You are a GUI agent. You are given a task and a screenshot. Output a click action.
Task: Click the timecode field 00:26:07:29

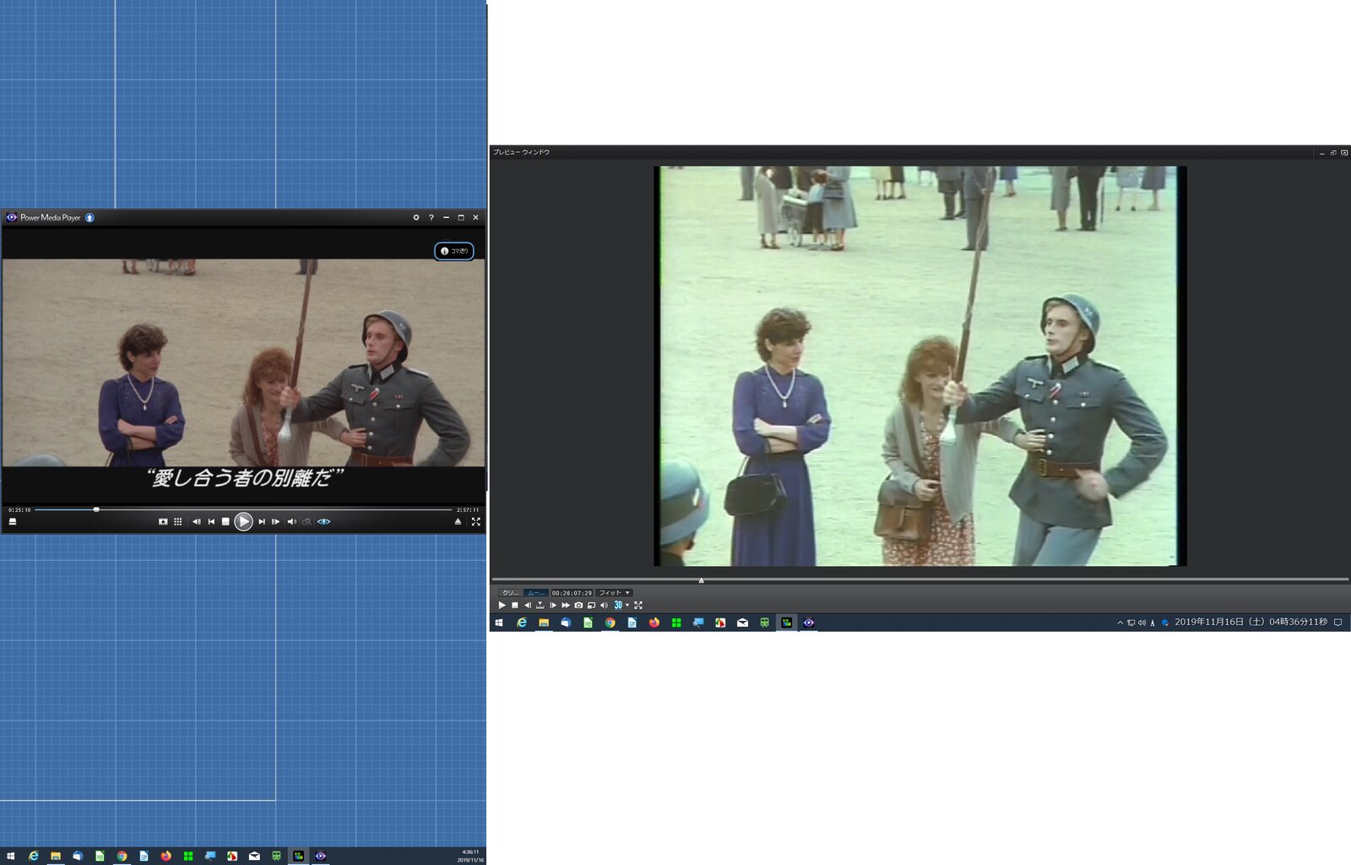(x=572, y=593)
